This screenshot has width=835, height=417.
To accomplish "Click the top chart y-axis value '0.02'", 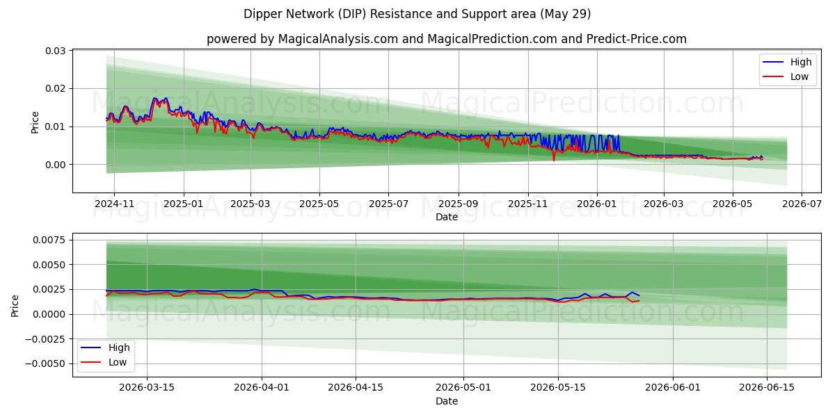I will 56,88.
